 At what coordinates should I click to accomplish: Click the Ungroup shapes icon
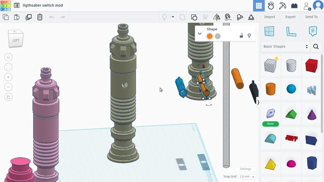[194, 17]
